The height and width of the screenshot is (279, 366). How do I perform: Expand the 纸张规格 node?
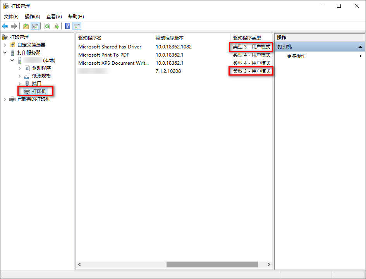tap(20, 76)
